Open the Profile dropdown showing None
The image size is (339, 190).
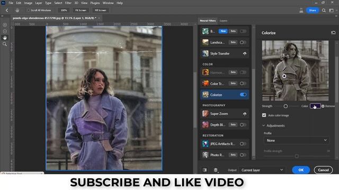tap(297, 140)
